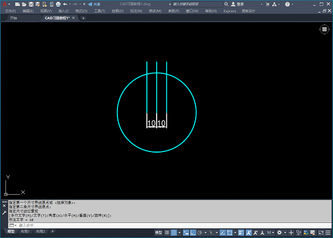Click the Undo arrow icon

point(65,4)
